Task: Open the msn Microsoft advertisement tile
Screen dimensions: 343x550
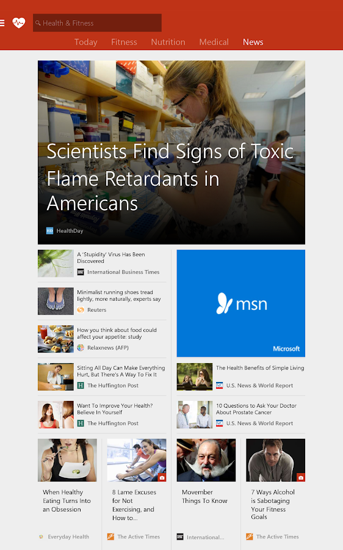Action: click(x=240, y=303)
